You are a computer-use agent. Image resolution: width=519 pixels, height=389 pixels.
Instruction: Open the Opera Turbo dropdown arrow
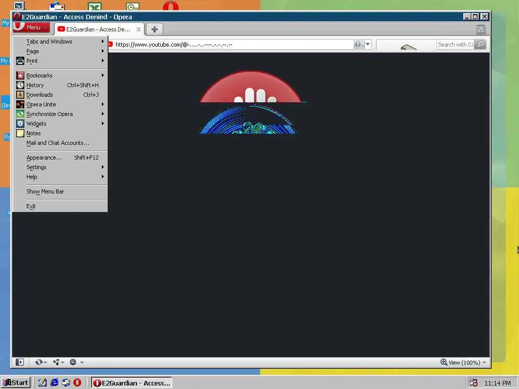(x=82, y=363)
